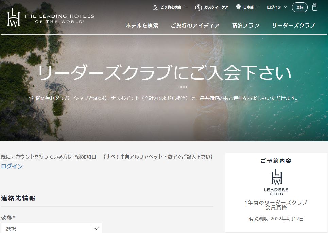
Task: Click the globe language icon
Action: [x=238, y=7]
